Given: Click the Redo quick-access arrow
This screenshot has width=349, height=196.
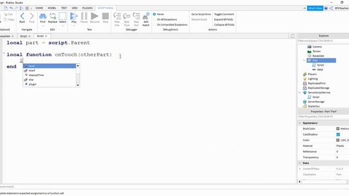Looking at the screenshot, I should (16, 8).
